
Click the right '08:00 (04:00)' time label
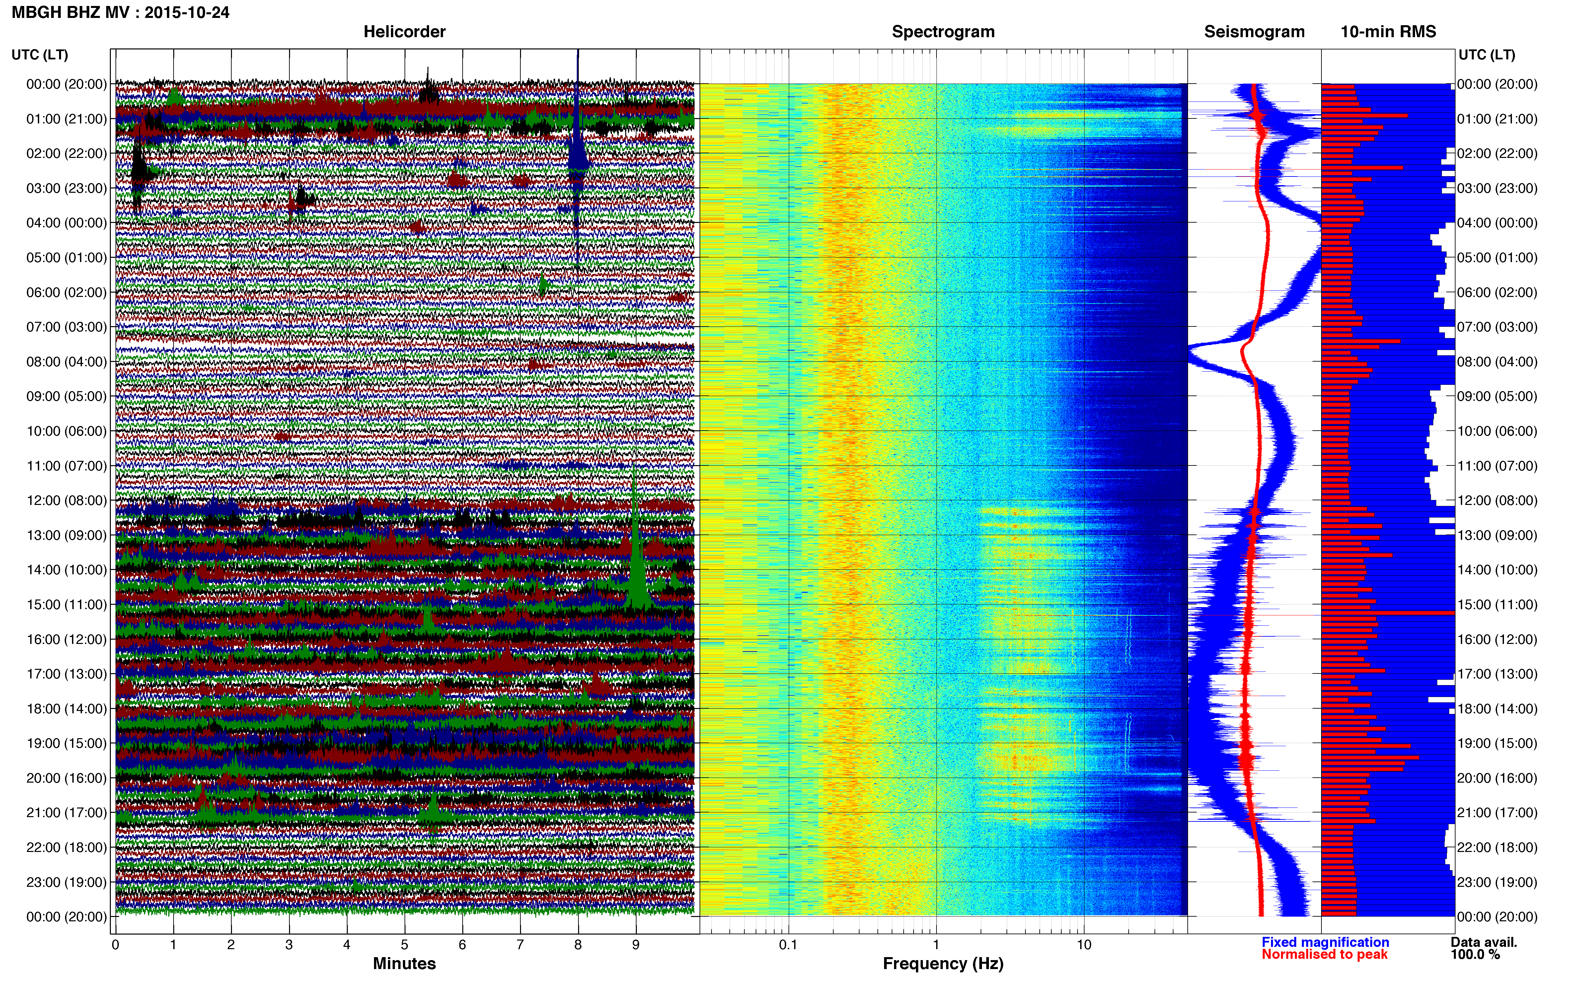pyautogui.click(x=1497, y=362)
